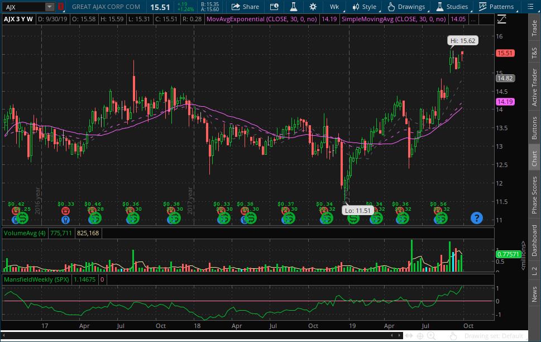Open the list menu icon at top right
This screenshot has height=342, width=541.
pos(530,7)
